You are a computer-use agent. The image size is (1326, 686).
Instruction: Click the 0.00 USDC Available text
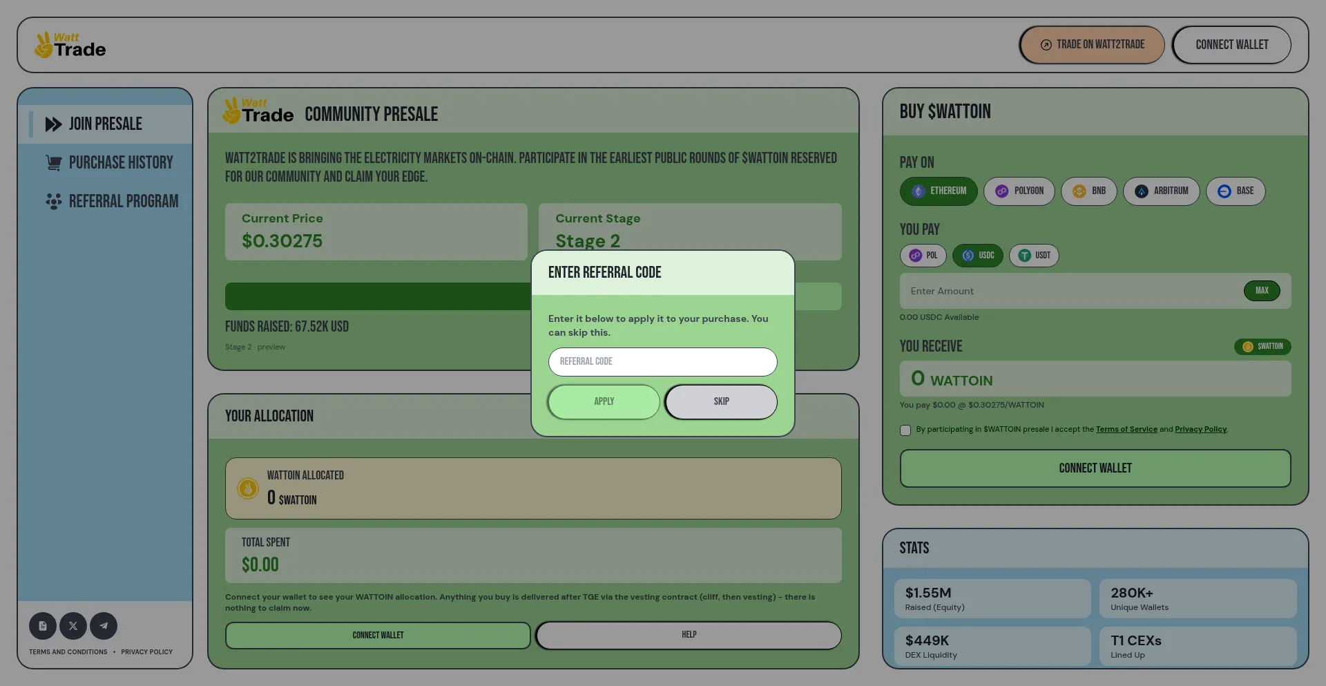point(939,318)
